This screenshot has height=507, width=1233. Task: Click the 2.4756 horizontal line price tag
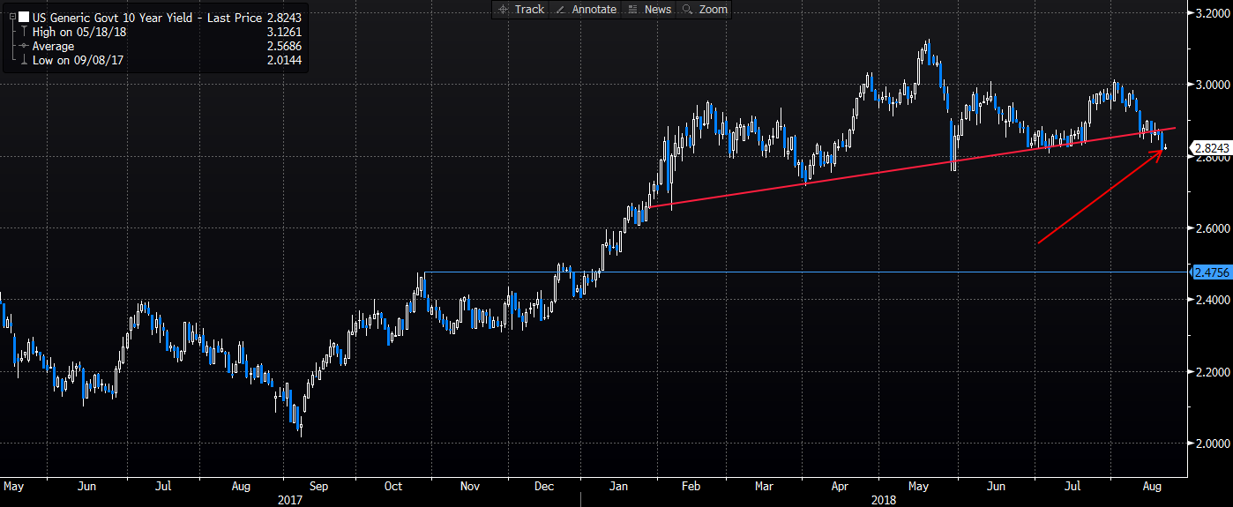click(1211, 272)
